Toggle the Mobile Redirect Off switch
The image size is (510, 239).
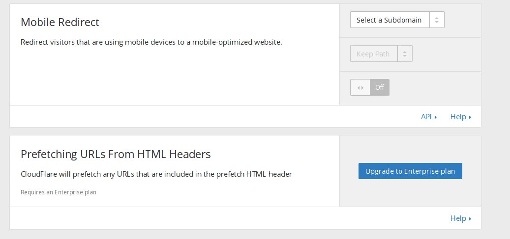pyautogui.click(x=370, y=87)
